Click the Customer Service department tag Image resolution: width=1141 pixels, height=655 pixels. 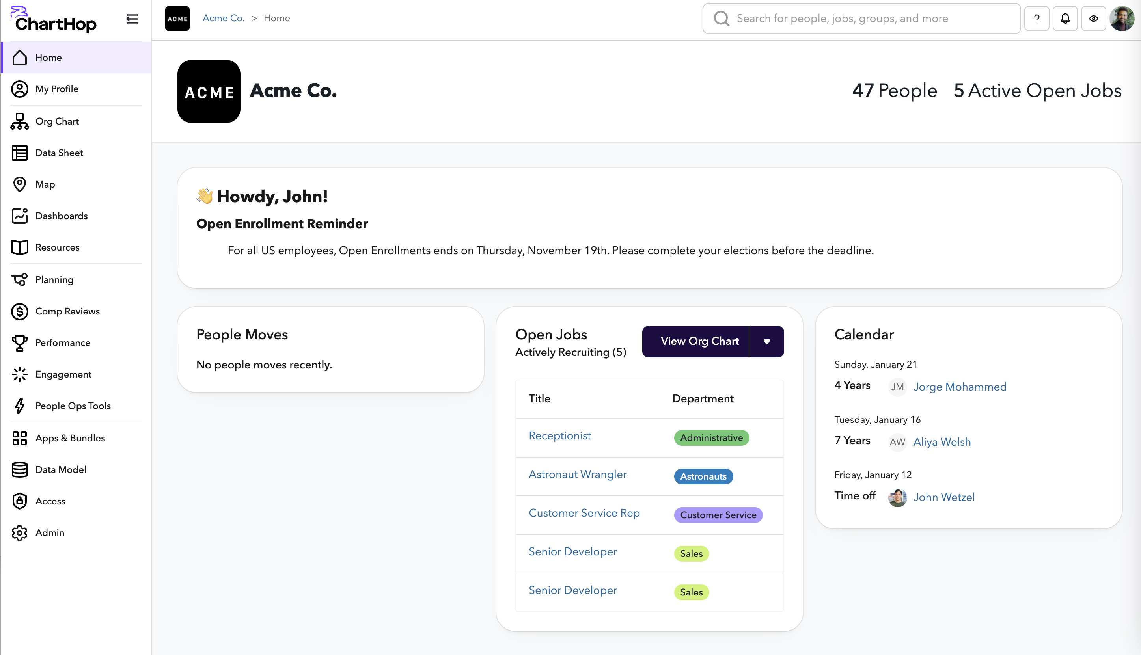click(x=718, y=515)
